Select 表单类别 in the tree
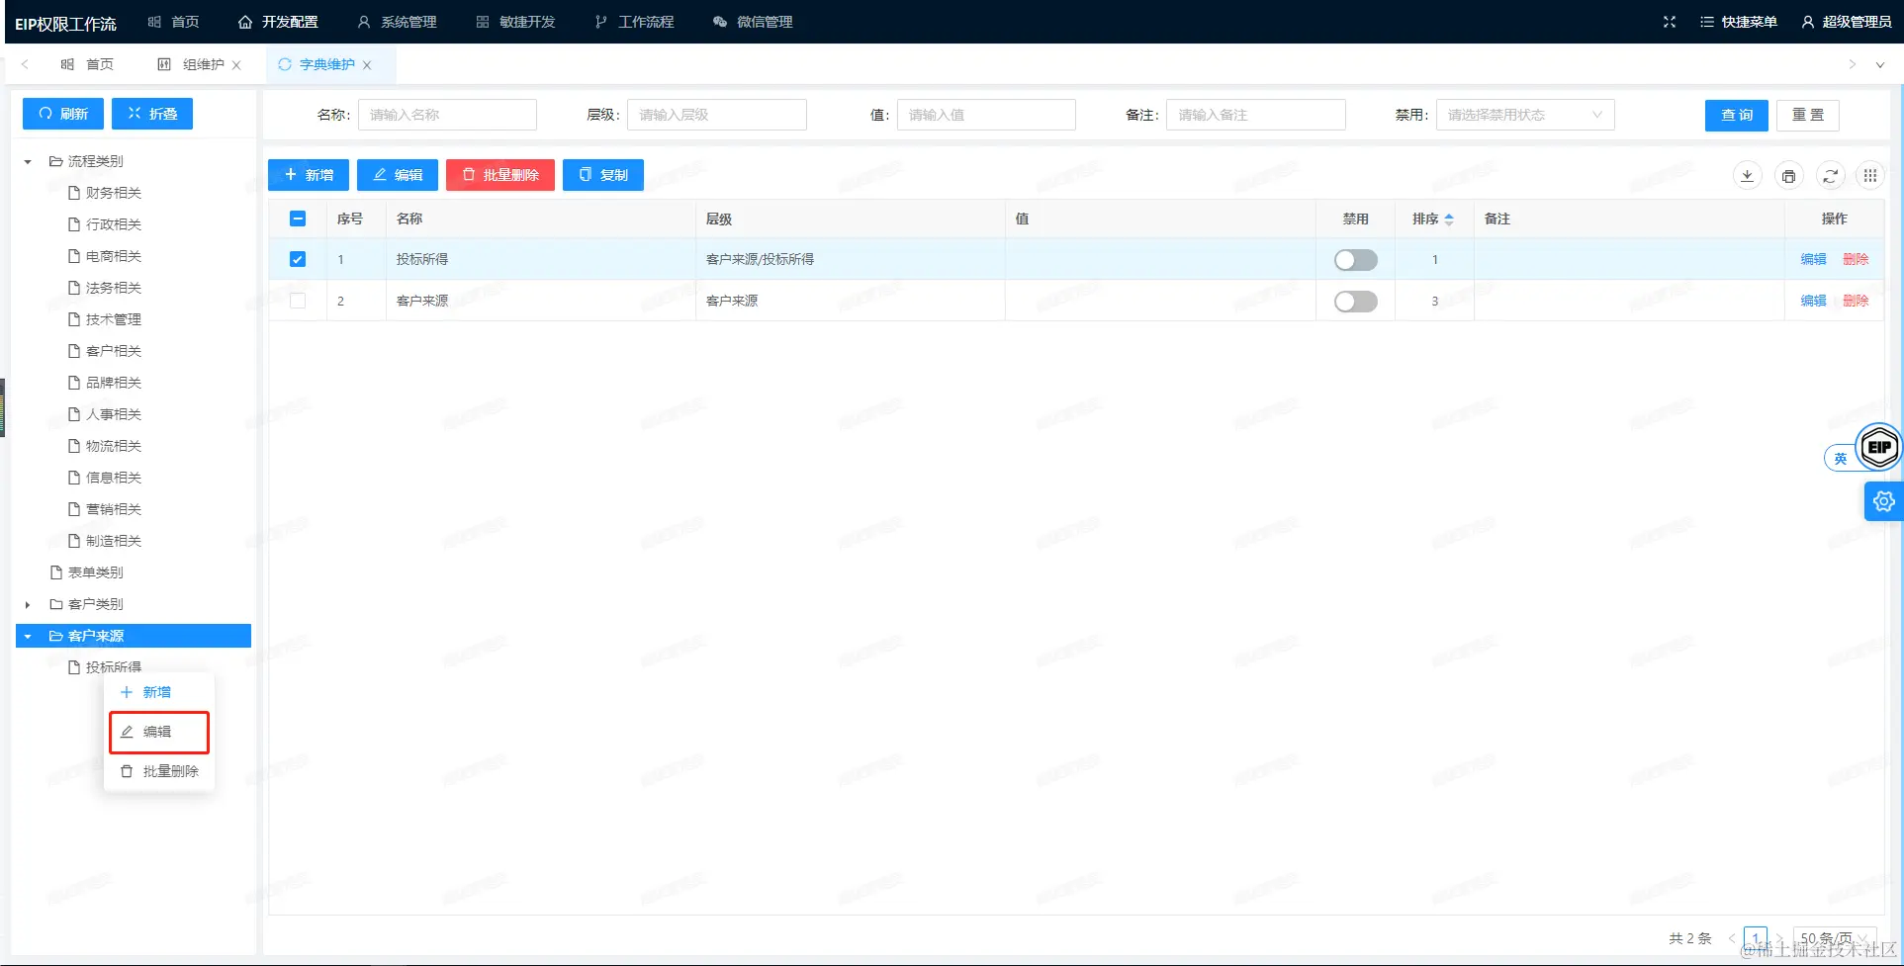 pyautogui.click(x=95, y=572)
